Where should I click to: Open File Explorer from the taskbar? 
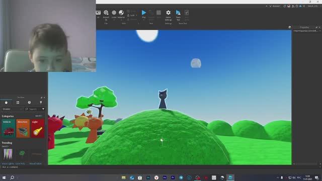(123, 177)
